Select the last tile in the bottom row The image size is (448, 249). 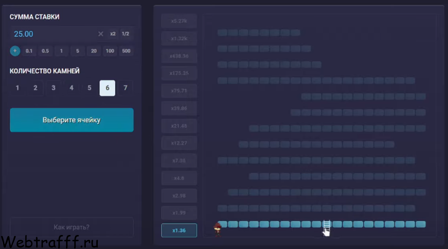coord(421,224)
